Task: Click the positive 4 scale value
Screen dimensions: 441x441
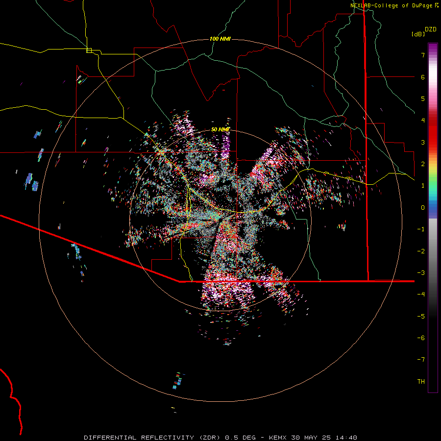Action: pos(423,121)
